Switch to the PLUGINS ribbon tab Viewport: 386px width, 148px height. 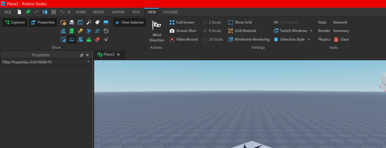pyautogui.click(x=171, y=12)
